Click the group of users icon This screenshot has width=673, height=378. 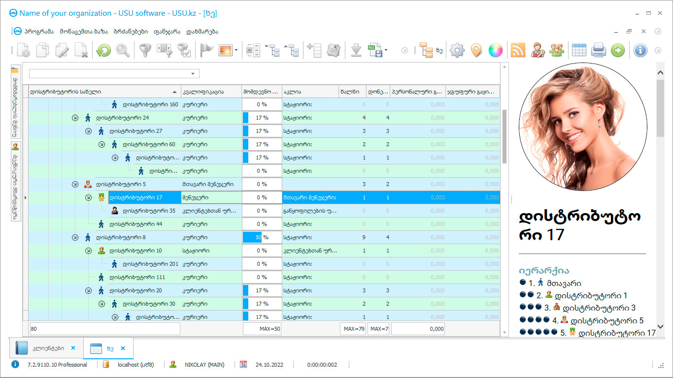click(x=557, y=50)
